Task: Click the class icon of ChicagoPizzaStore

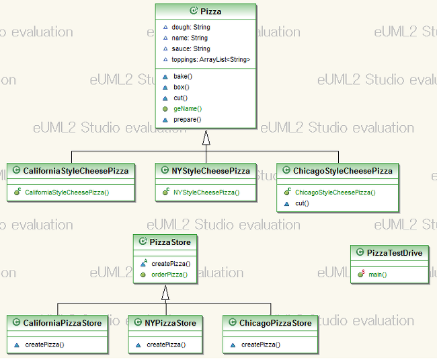Action: 233,322
